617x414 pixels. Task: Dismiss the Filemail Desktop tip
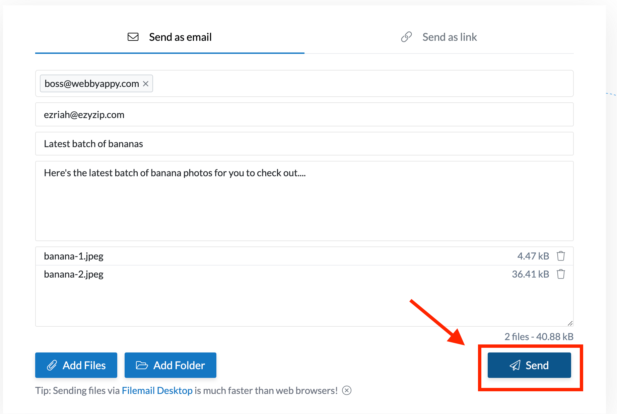tap(347, 390)
